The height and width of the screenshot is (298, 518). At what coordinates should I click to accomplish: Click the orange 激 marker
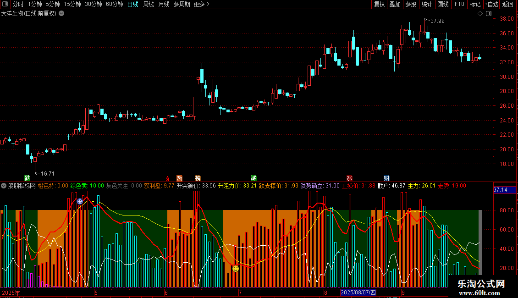click(x=179, y=178)
